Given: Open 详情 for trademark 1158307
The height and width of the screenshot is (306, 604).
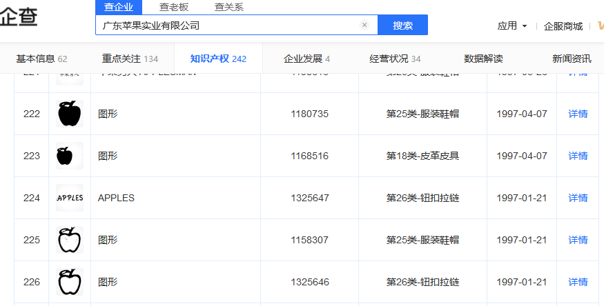Looking at the screenshot, I should 578,240.
